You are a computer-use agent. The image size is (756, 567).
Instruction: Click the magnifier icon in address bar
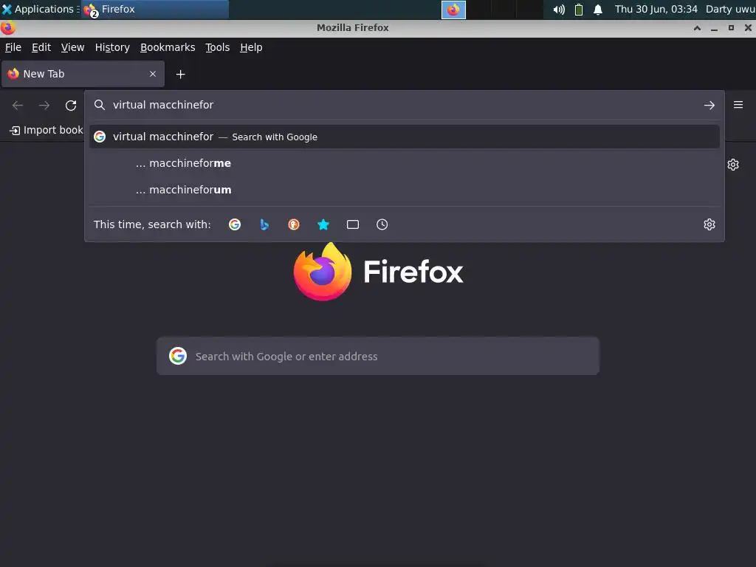coord(100,105)
